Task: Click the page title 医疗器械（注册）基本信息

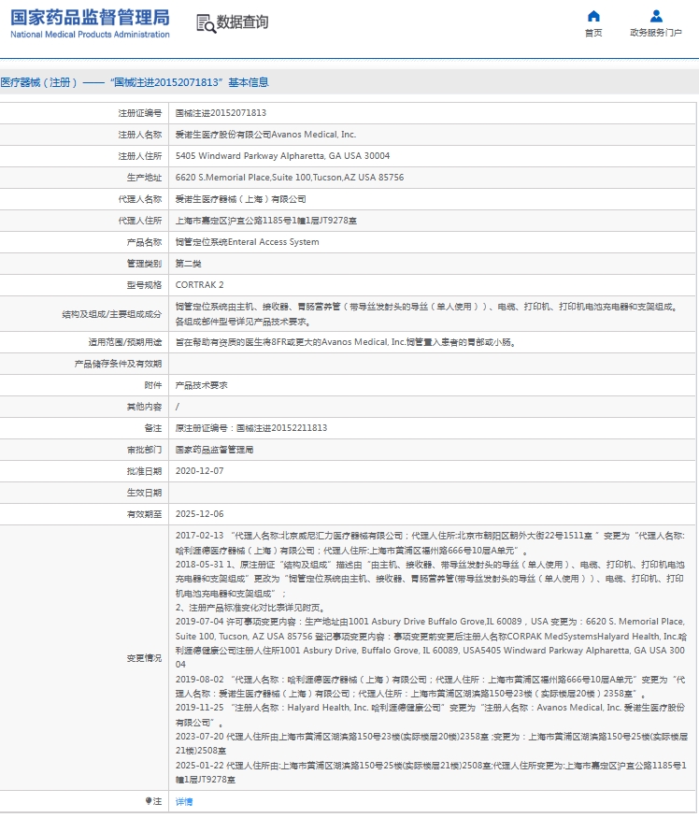Action: coord(135,82)
